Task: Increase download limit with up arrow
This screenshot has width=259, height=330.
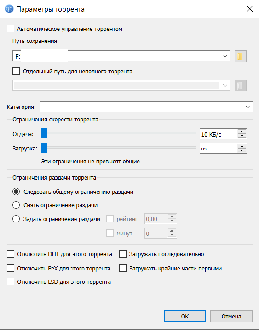Action: point(242,146)
